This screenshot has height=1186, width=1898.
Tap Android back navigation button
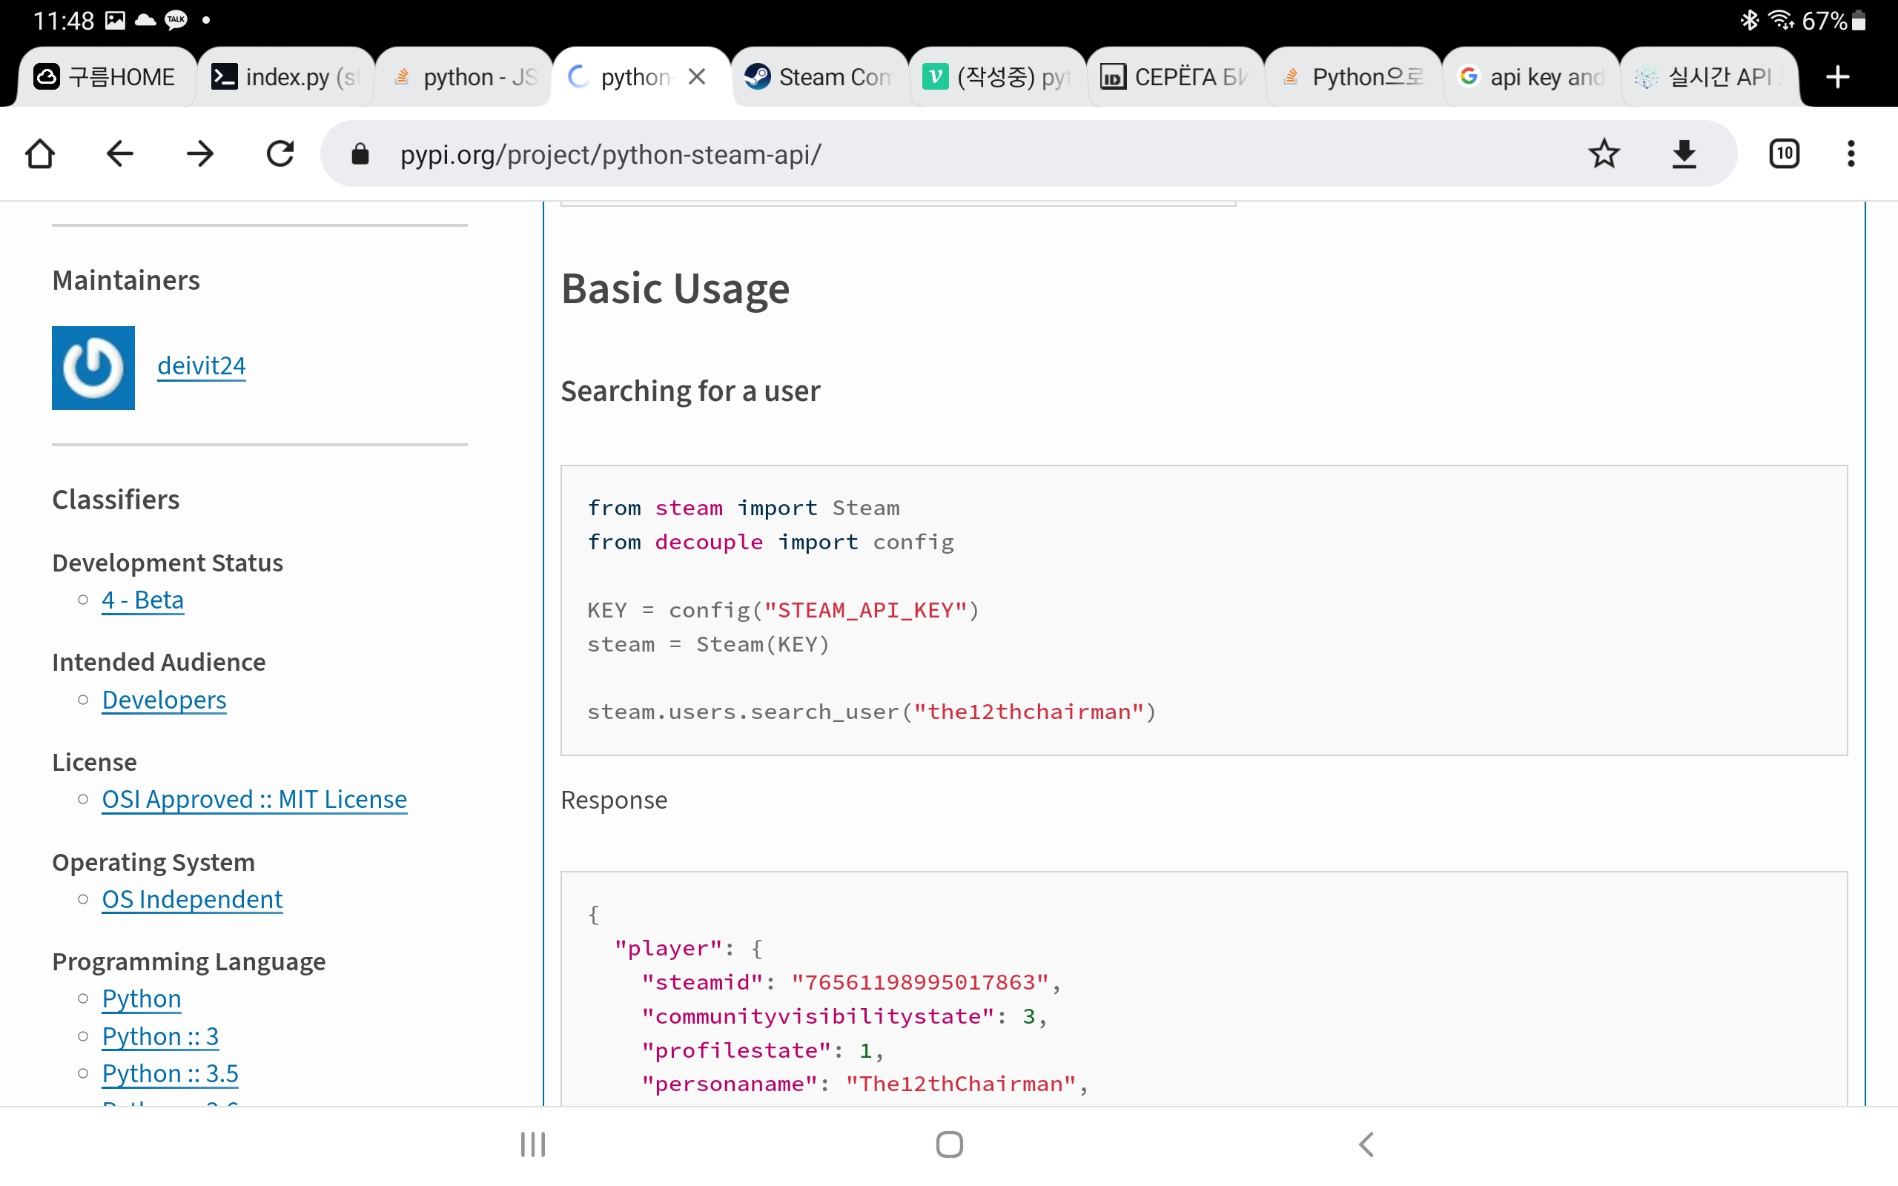[1366, 1144]
